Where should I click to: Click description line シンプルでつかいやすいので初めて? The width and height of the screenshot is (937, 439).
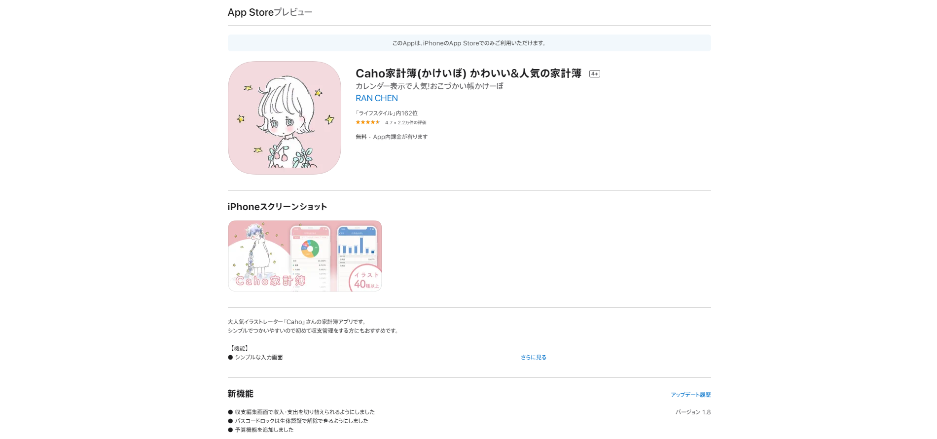point(314,330)
